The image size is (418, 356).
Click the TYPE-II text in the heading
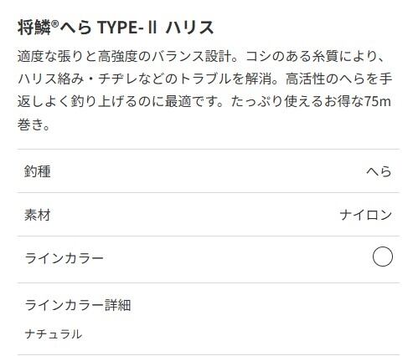point(127,28)
